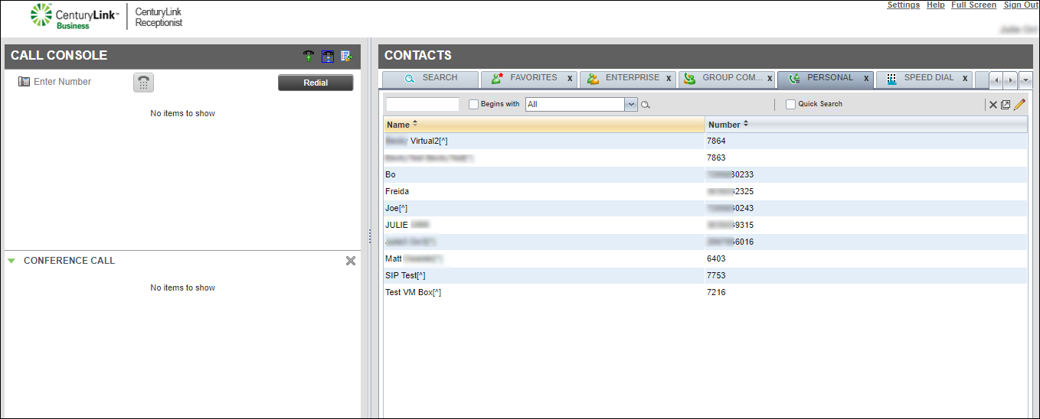This screenshot has height=419, width=1040.
Task: Click the pencil edit icon in Contacts toolbar
Action: (x=1019, y=105)
